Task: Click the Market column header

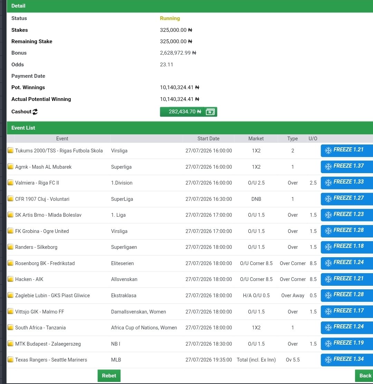Action: click(256, 139)
